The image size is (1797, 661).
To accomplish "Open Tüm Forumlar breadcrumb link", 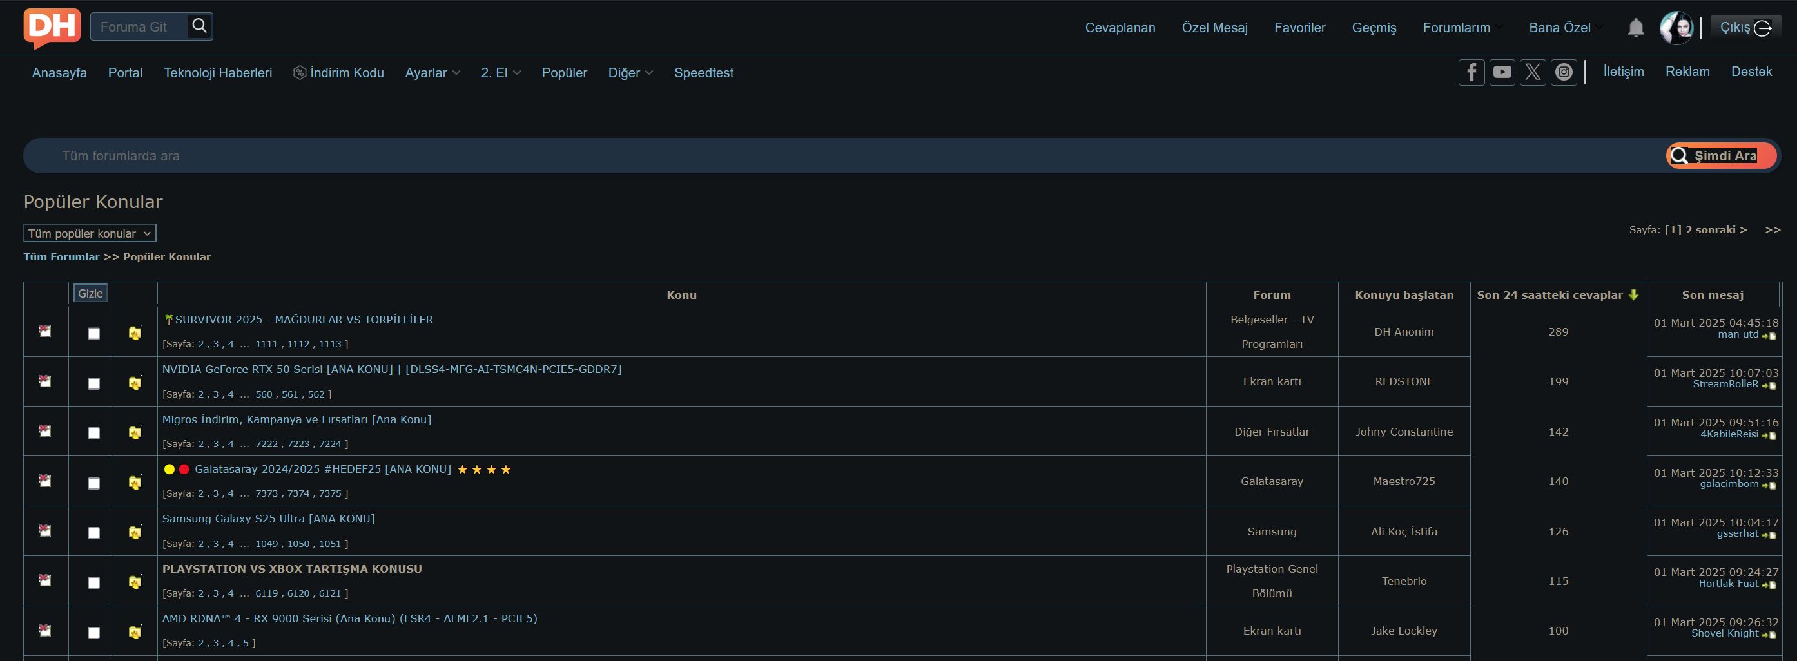I will 61,256.
